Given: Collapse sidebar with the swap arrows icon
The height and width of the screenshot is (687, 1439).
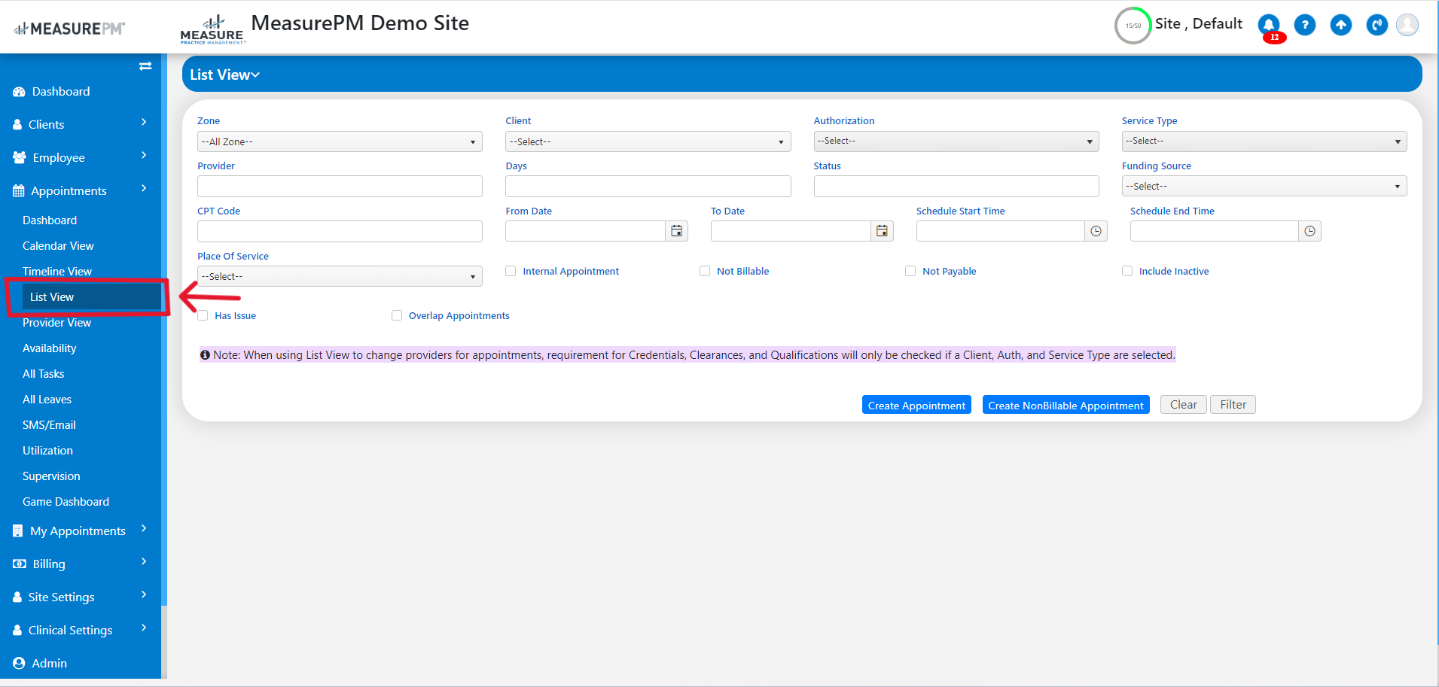Looking at the screenshot, I should tap(145, 66).
